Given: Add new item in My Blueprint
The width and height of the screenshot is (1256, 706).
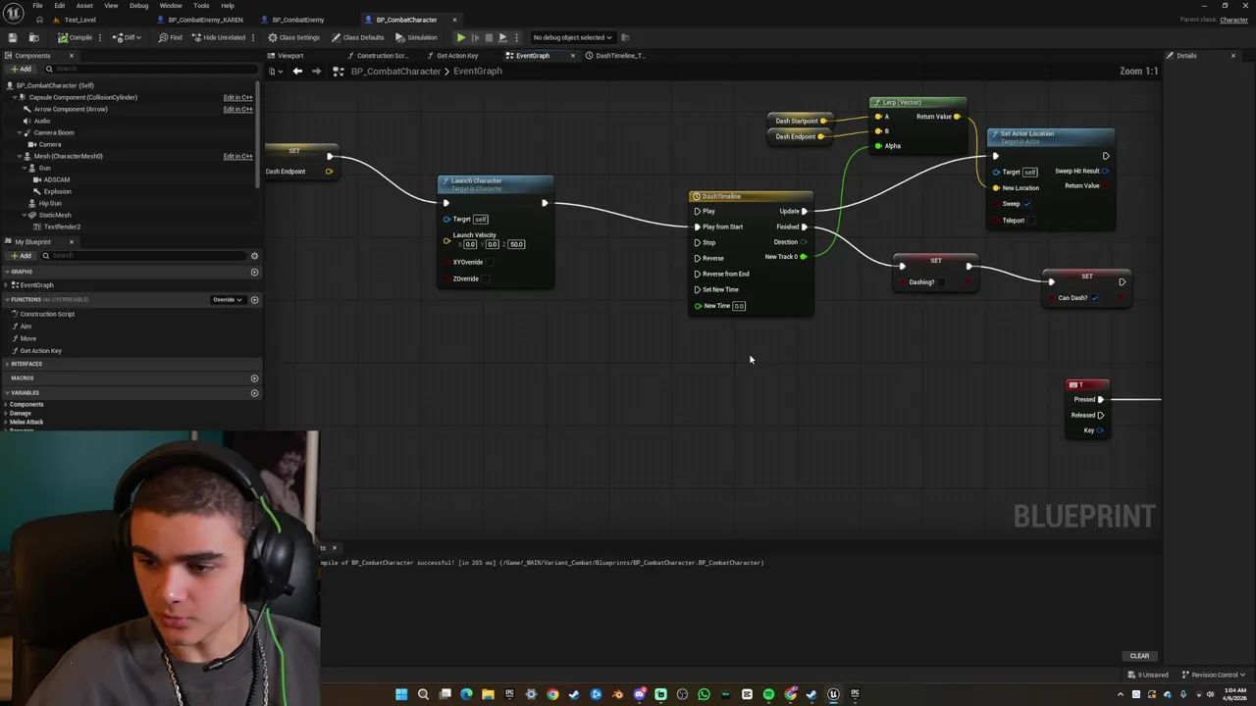Looking at the screenshot, I should coord(21,256).
